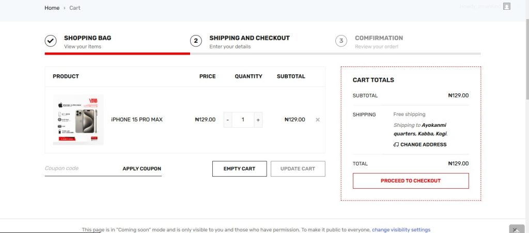The height and width of the screenshot is (233, 529).
Task: Click the user avatar icon
Action: coord(507,6)
